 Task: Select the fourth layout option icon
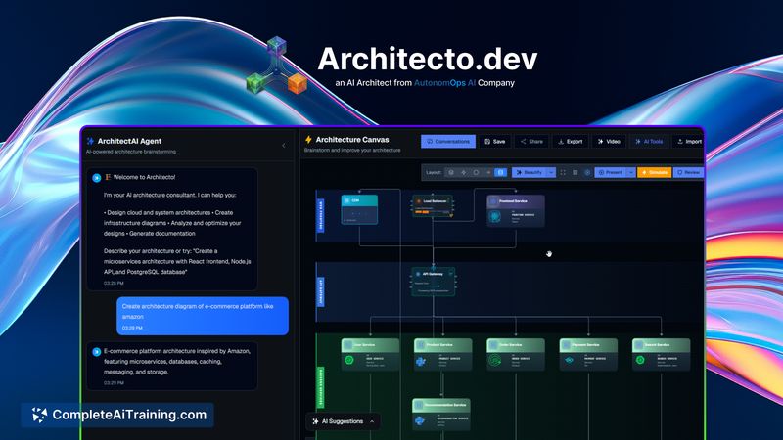pyautogui.click(x=488, y=172)
